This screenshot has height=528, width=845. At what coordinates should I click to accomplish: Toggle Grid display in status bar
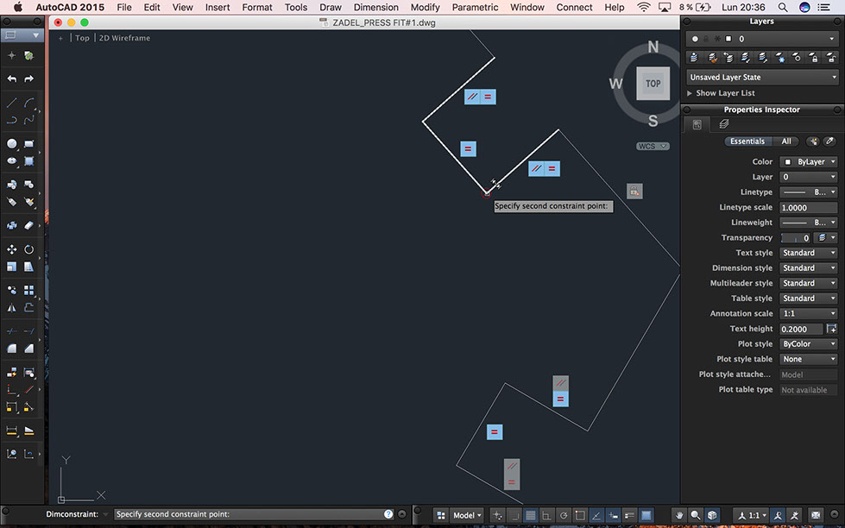point(530,515)
